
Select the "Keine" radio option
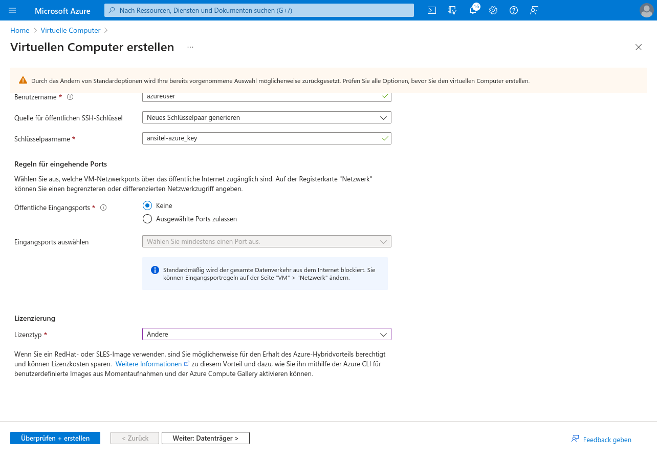coord(147,205)
